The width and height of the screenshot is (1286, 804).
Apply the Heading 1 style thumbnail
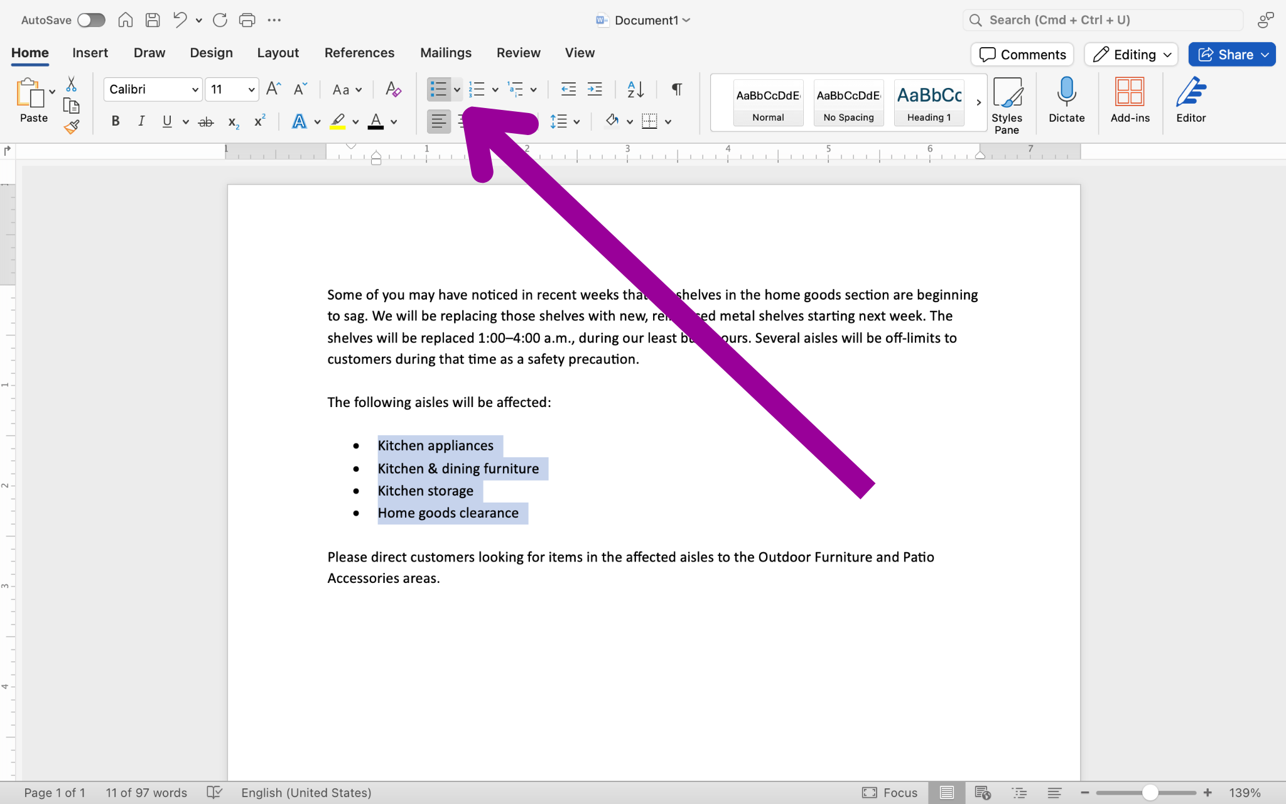tap(929, 102)
